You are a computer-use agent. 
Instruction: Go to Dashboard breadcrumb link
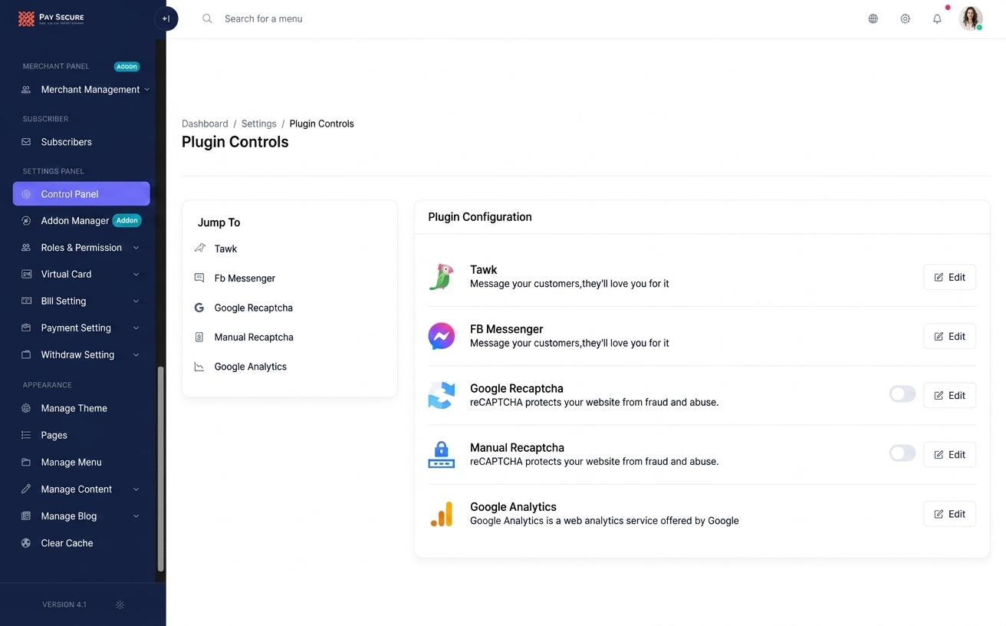[205, 124]
